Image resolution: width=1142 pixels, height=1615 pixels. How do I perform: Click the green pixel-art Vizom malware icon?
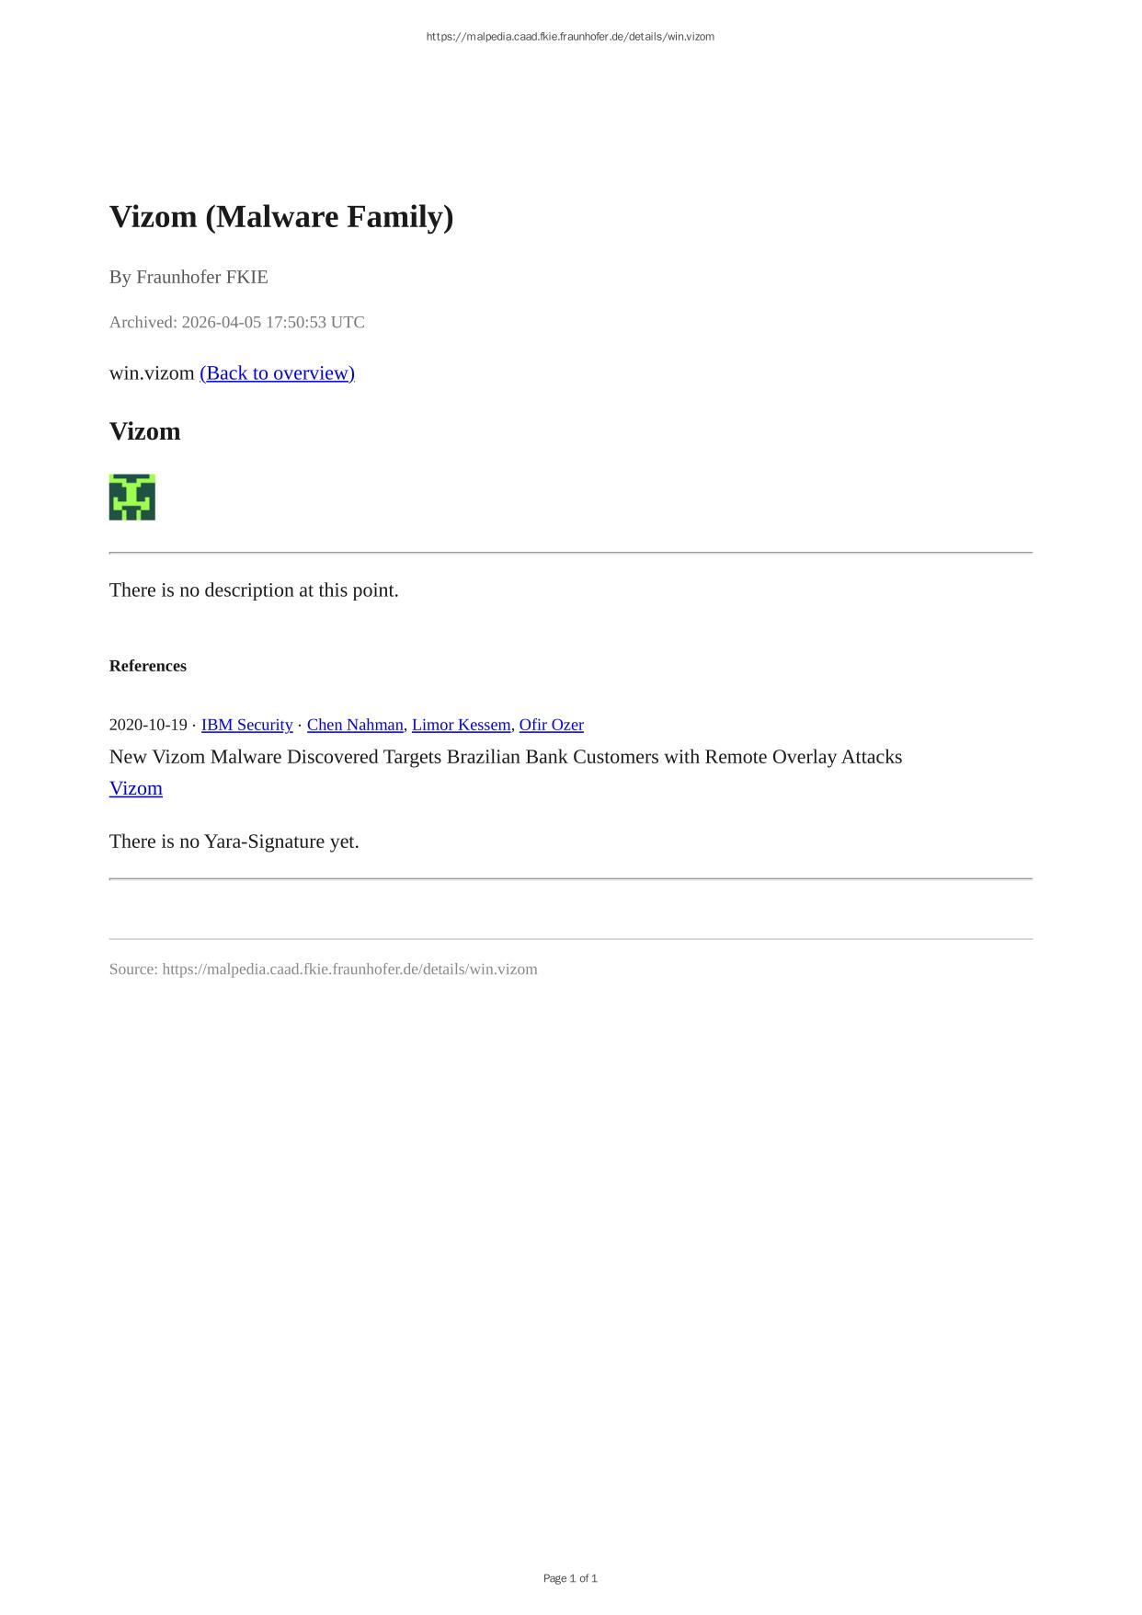point(132,498)
